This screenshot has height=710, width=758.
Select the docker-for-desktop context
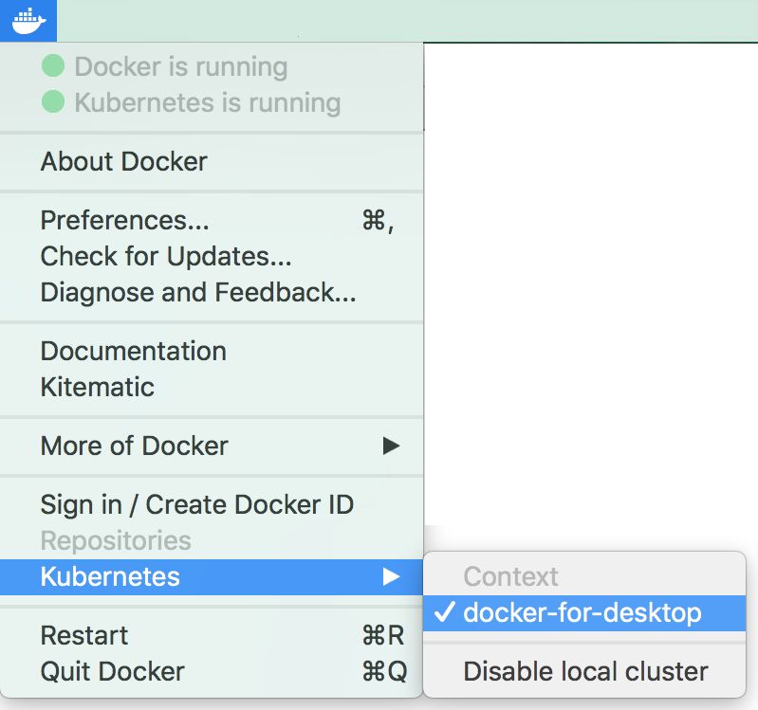pos(584,613)
